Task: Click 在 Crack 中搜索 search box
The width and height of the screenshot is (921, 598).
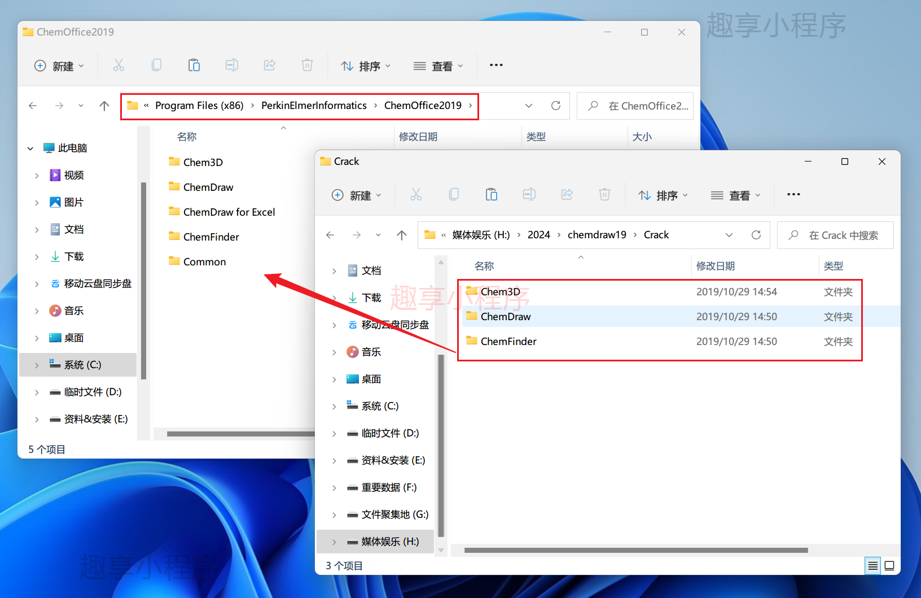Action: click(x=835, y=235)
